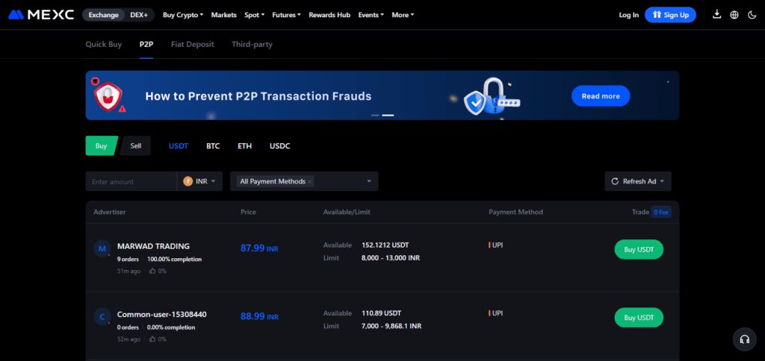765x361 pixels.
Task: Click Read more on the banner
Action: (601, 96)
